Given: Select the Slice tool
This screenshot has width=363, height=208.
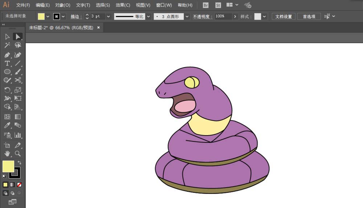Looking at the screenshot, I should coord(17,145).
